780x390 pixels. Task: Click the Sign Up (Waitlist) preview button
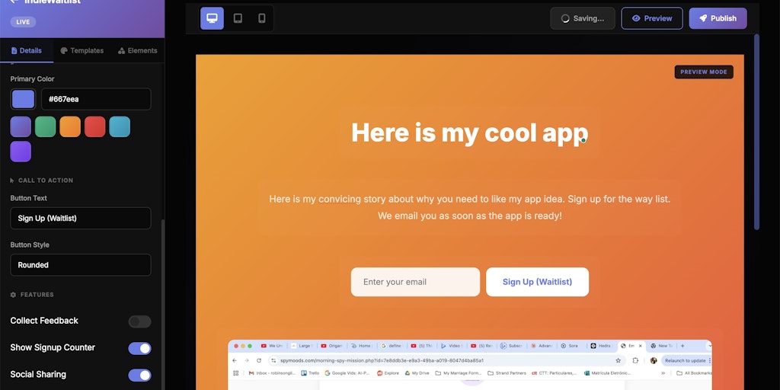coord(537,282)
